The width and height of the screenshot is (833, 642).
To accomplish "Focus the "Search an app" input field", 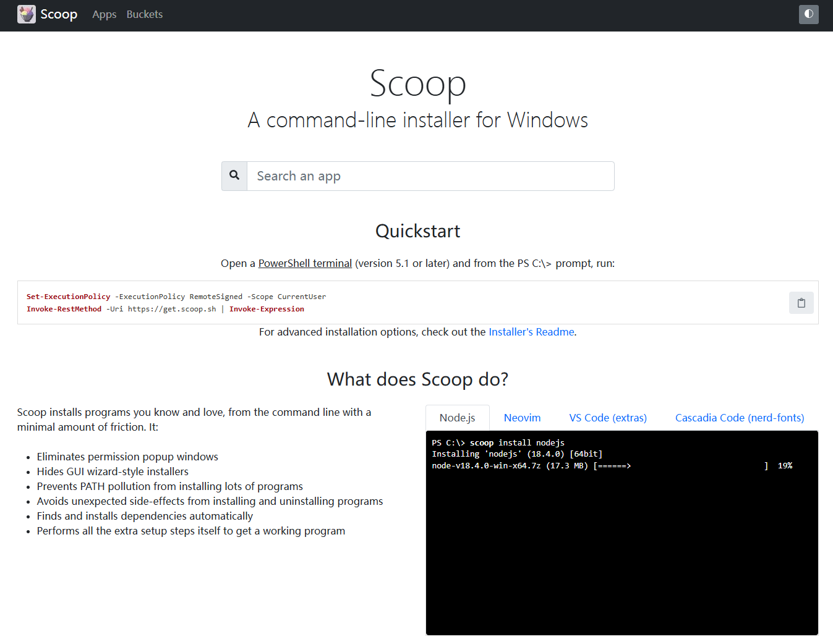I will (430, 176).
